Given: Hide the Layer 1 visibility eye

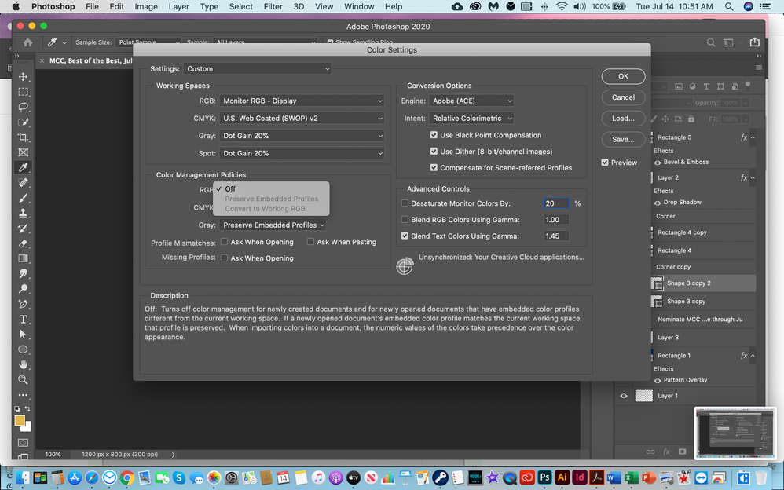Looking at the screenshot, I should tap(624, 396).
